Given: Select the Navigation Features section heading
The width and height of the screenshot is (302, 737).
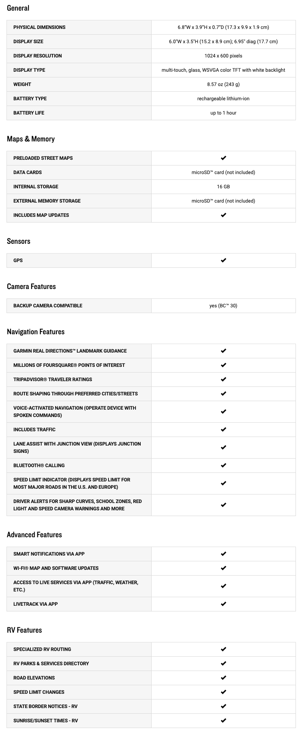Looking at the screenshot, I should [x=36, y=332].
